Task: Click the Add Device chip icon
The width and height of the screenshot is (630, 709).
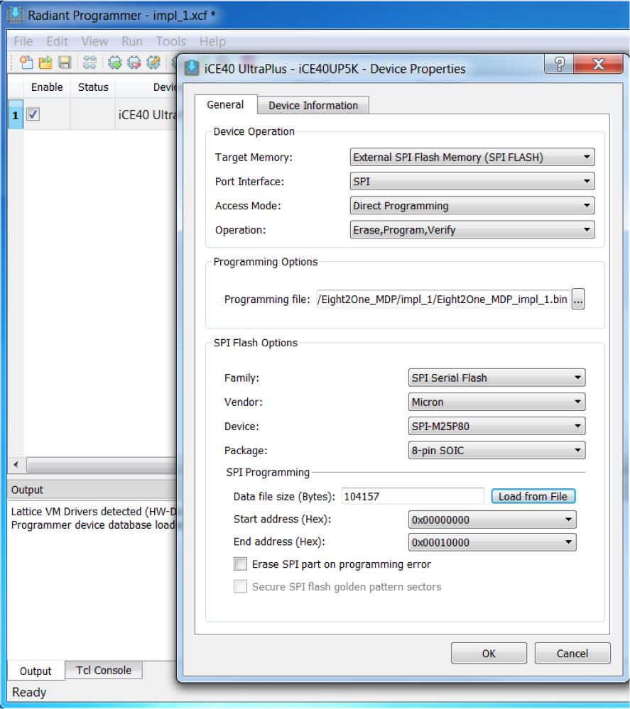Action: [113, 62]
